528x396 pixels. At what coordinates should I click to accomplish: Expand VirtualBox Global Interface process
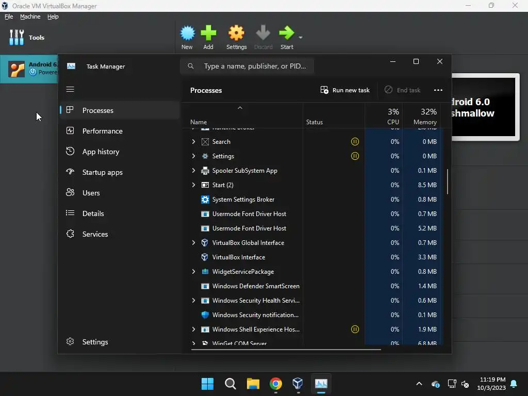pos(194,243)
